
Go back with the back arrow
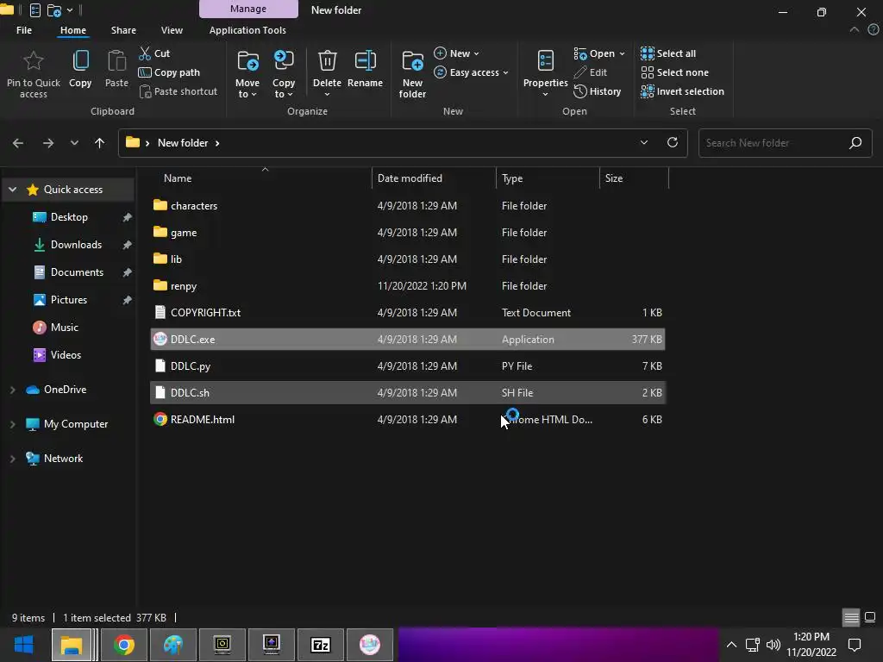(18, 143)
